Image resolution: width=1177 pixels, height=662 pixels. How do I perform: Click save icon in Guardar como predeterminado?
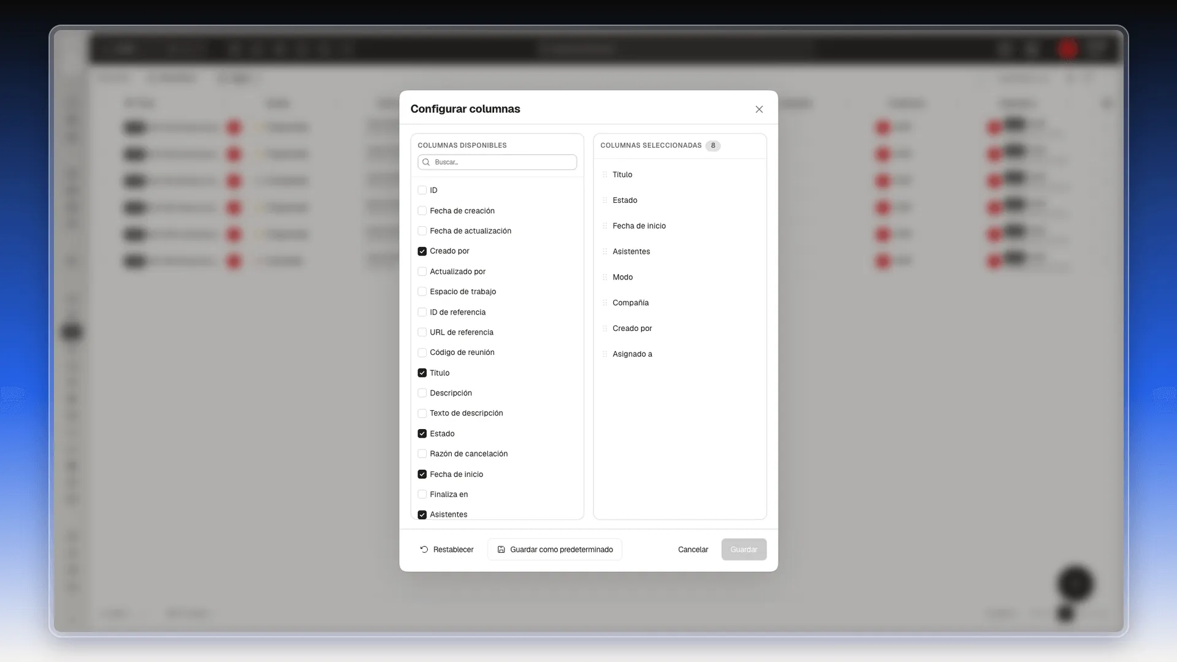point(501,550)
